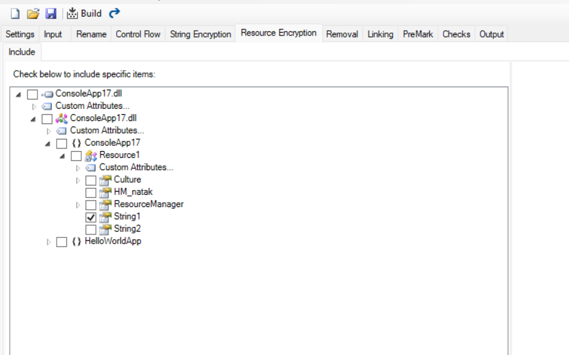This screenshot has height=355, width=569.
Task: Check the Culture checkbox
Action: pyautogui.click(x=90, y=181)
